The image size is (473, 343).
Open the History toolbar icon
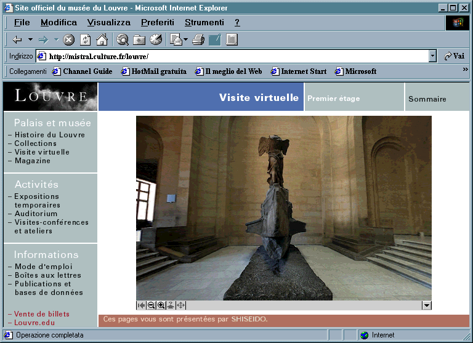pyautogui.click(x=156, y=39)
